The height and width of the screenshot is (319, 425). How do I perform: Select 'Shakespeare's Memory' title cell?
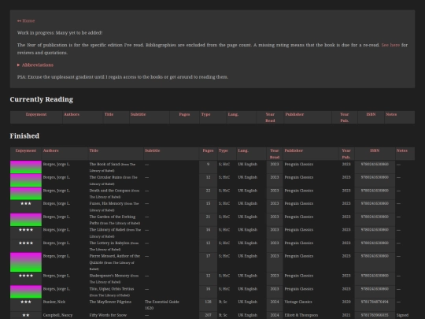pyautogui.click(x=116, y=279)
